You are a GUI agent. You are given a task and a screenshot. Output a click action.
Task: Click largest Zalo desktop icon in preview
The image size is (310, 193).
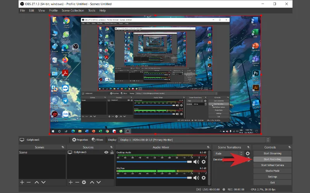coord(65,114)
